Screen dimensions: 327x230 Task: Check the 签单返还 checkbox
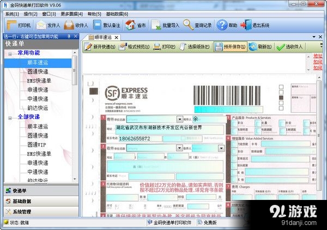click(234, 158)
